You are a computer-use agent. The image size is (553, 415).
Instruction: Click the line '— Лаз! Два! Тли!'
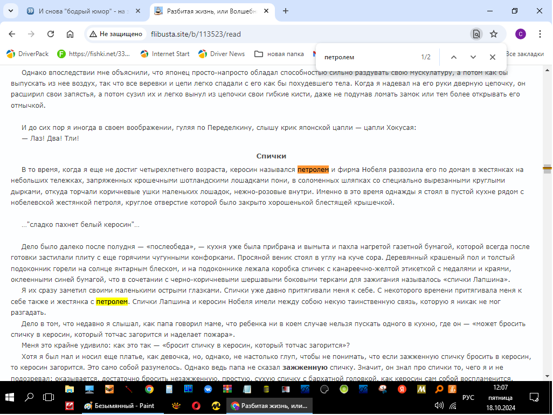pyautogui.click(x=50, y=139)
